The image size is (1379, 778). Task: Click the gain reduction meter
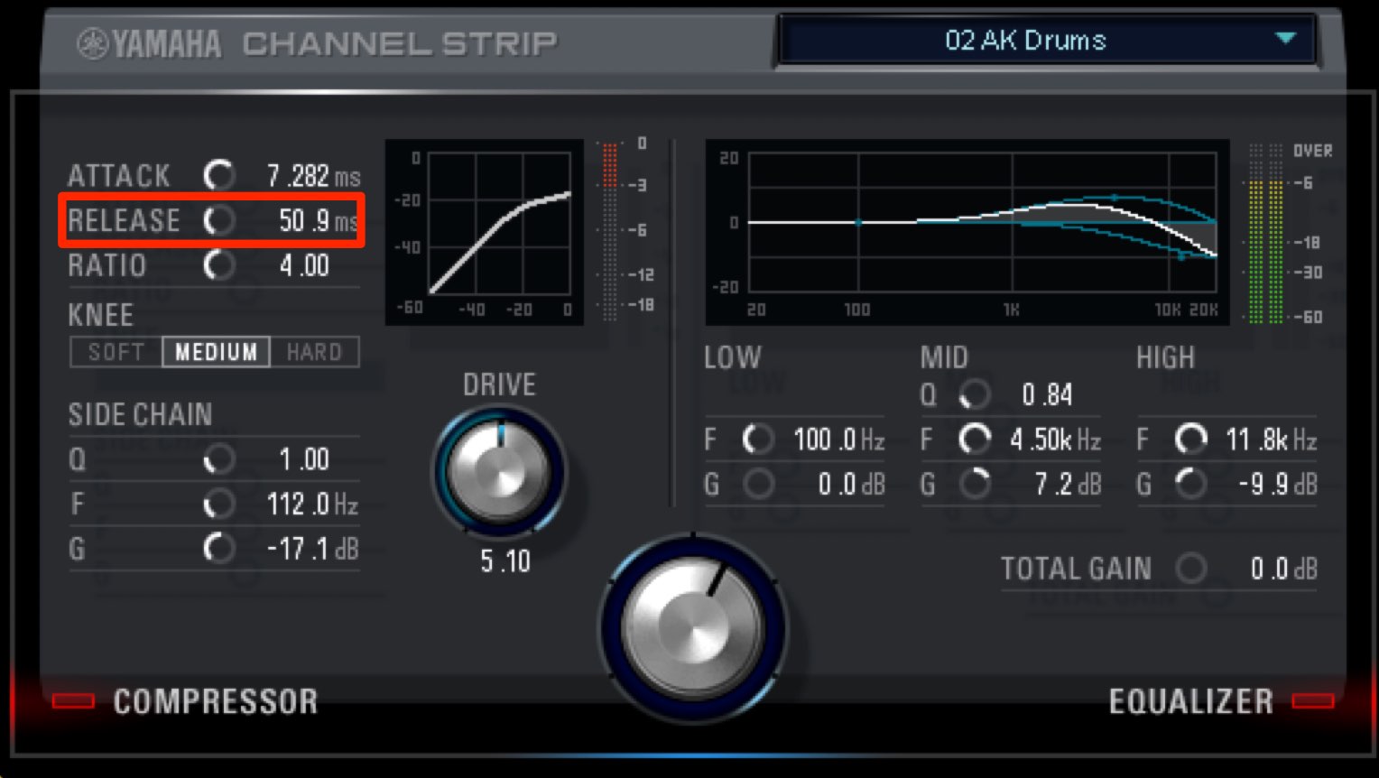point(610,230)
